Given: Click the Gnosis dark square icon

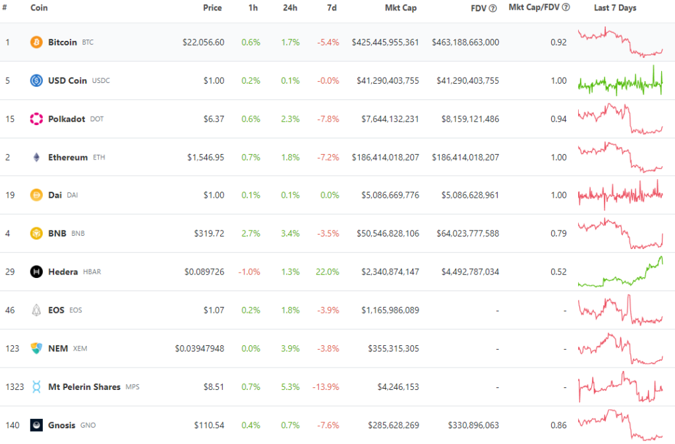Looking at the screenshot, I should click(x=37, y=425).
